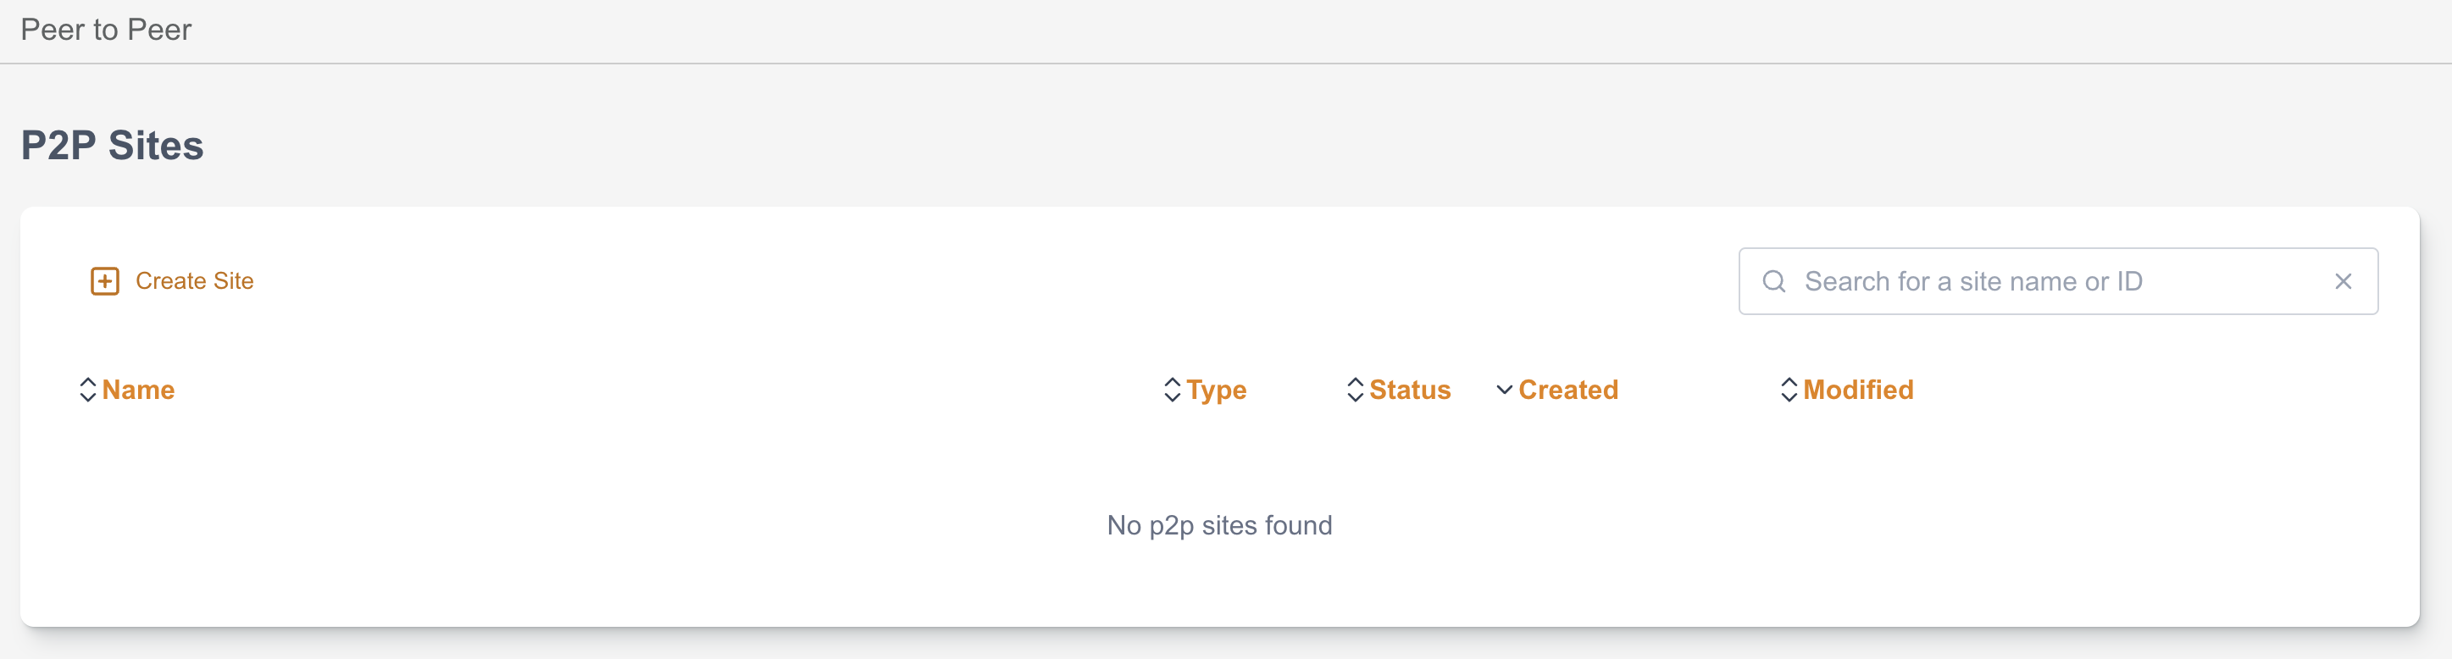The width and height of the screenshot is (2452, 659).
Task: Toggle sort direction of the Created column
Action: 1504,389
